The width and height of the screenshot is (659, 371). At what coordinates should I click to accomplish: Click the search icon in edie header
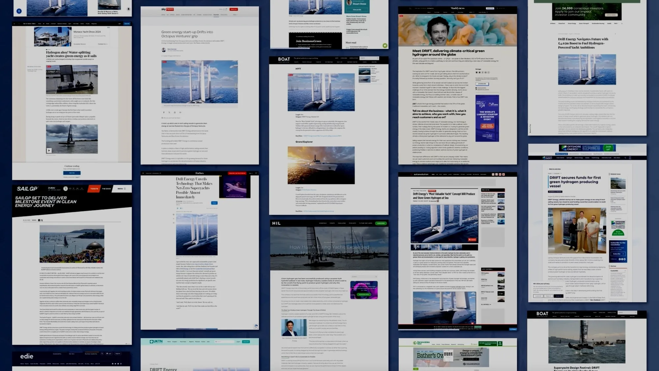[102, 354]
